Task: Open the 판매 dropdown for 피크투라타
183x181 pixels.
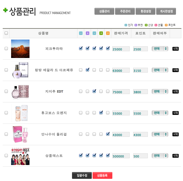Action: [x=160, y=49]
